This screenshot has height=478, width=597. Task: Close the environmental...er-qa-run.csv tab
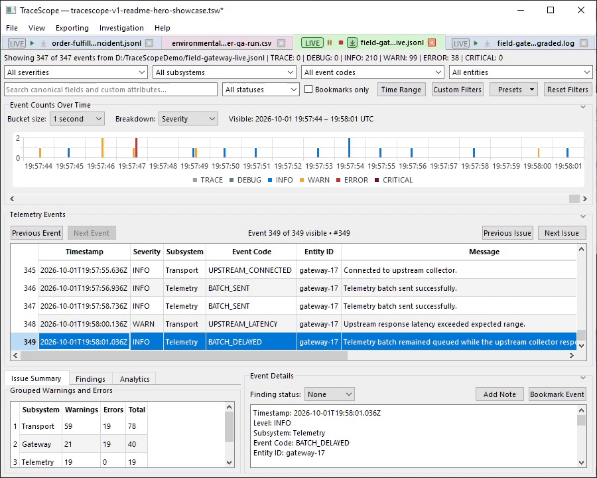click(281, 43)
